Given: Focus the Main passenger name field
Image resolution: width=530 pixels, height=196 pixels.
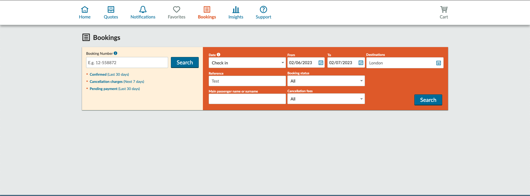Looking at the screenshot, I should point(247,99).
